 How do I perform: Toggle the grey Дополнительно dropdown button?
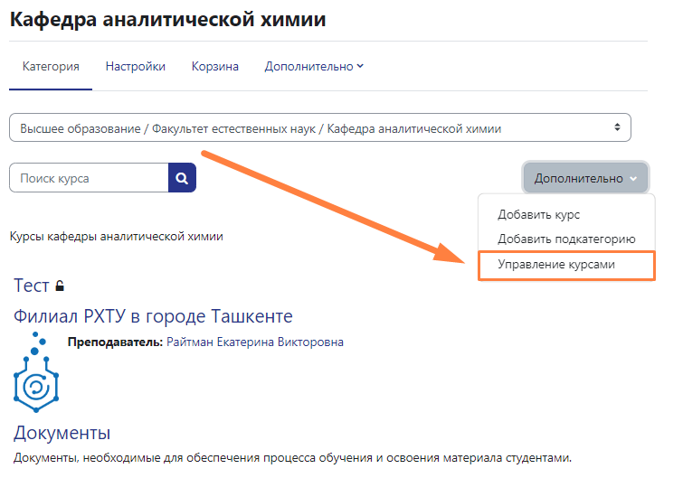click(585, 178)
